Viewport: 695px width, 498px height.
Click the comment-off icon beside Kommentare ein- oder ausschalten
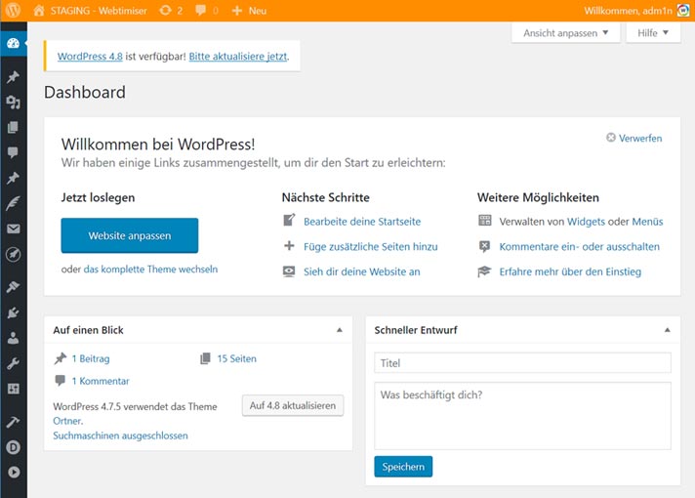click(x=484, y=246)
